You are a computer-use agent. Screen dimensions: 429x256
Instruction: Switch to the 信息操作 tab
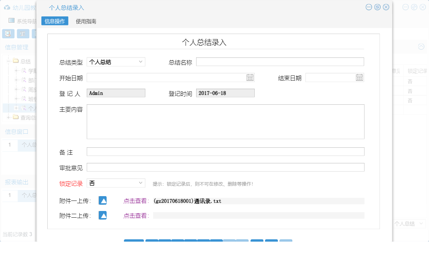[x=55, y=21]
